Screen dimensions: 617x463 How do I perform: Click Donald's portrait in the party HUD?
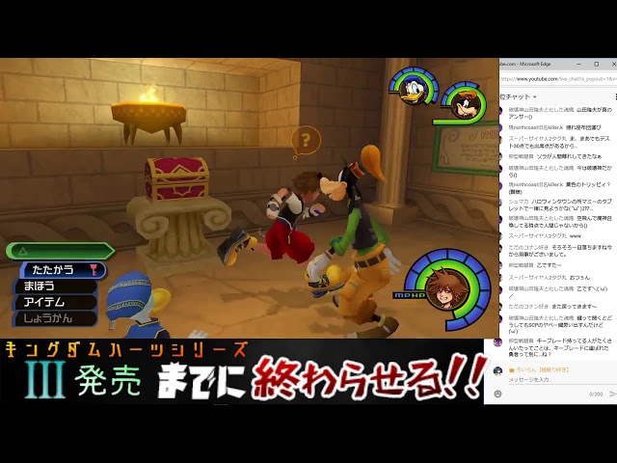pyautogui.click(x=413, y=90)
